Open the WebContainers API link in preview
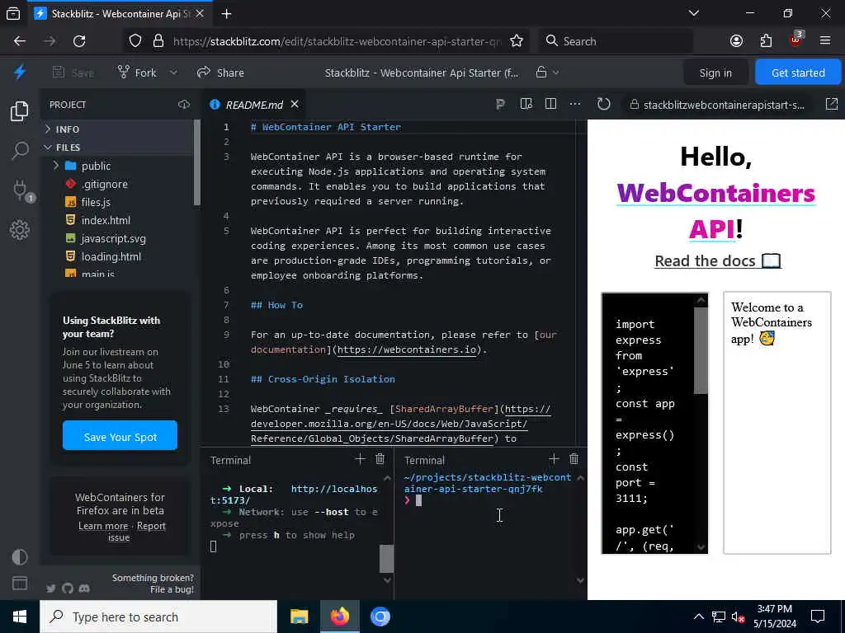Viewport: 845px width, 633px height. click(x=716, y=210)
